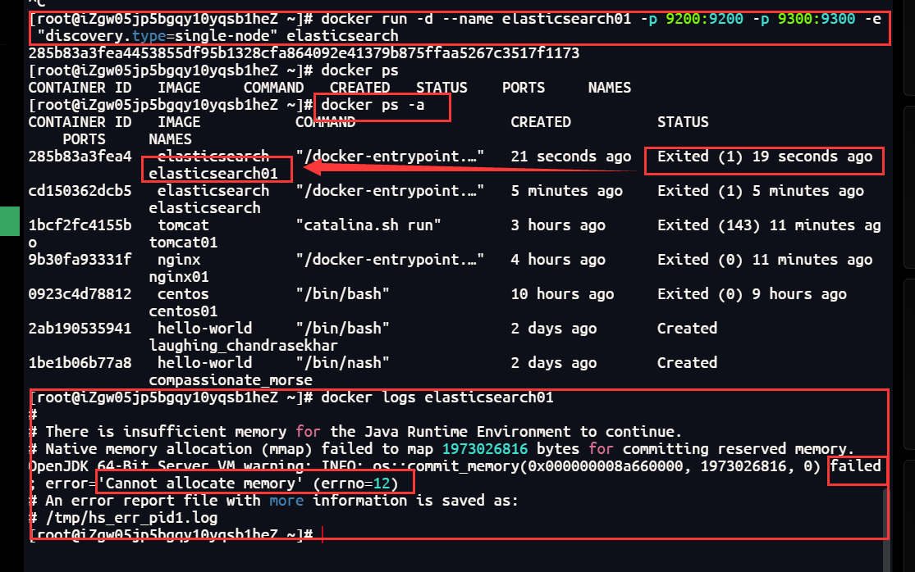
Task: Click the command "catalina.sh run"
Action: point(368,225)
